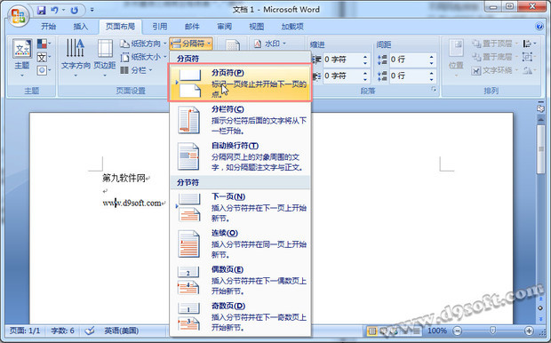Image resolution: width=551 pixels, height=343 pixels.
Task: Switch to 插入 tab
Action: [81, 27]
